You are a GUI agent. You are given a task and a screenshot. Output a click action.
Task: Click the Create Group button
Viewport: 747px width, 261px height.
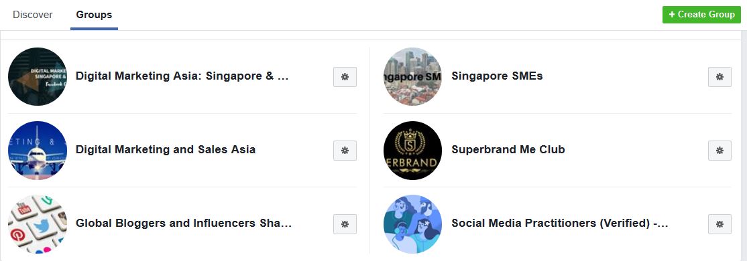click(x=702, y=15)
